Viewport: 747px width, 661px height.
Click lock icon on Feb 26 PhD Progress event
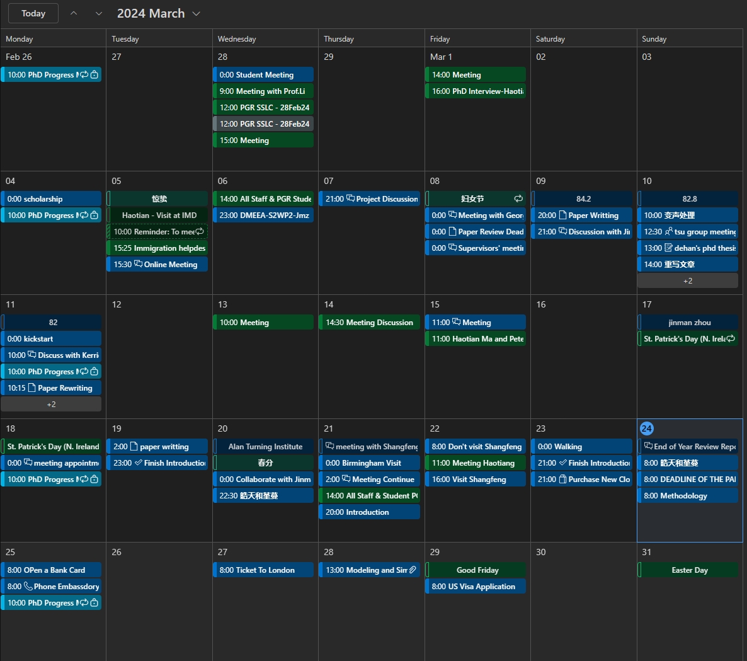(94, 75)
